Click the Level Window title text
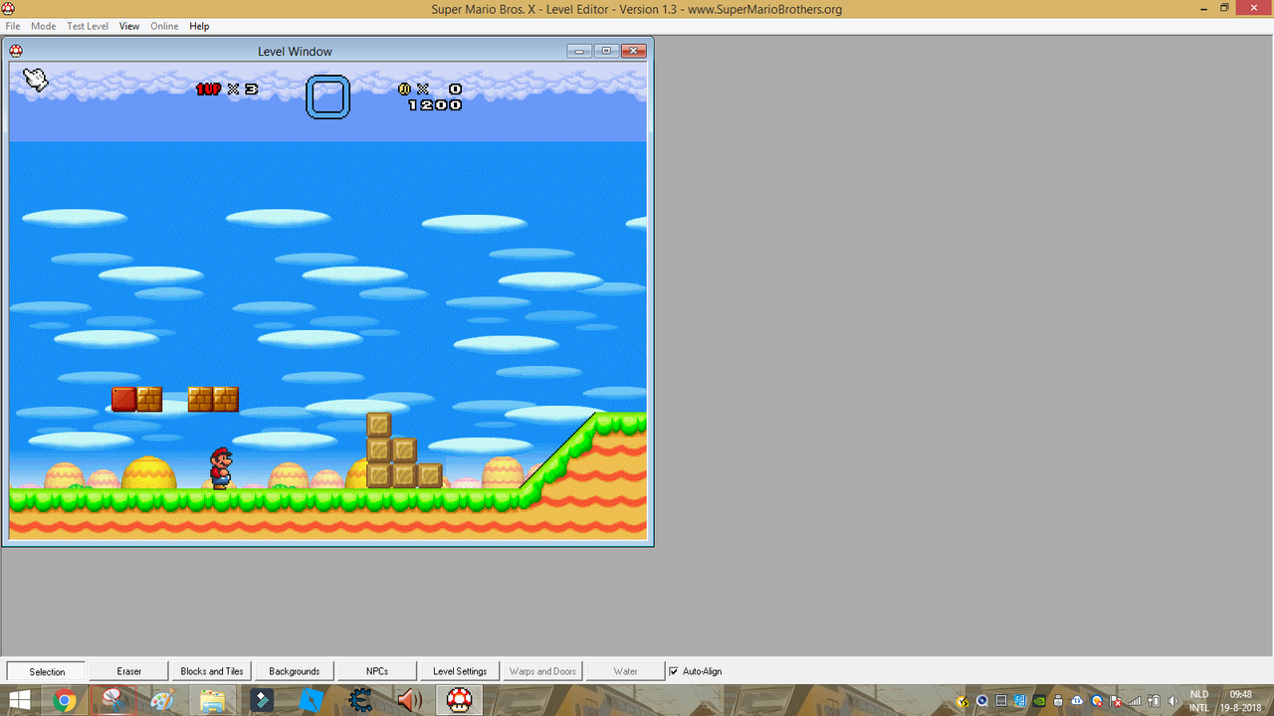The width and height of the screenshot is (1274, 716). pyautogui.click(x=295, y=51)
